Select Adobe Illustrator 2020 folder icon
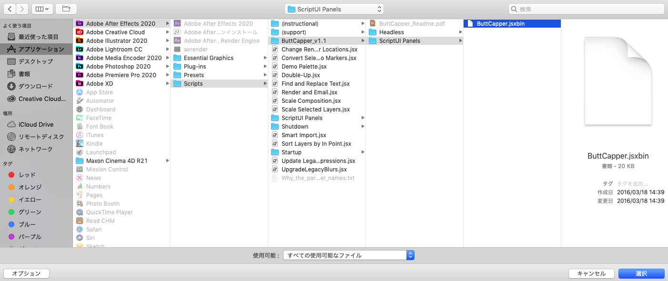This screenshot has height=281, width=668. (80, 40)
